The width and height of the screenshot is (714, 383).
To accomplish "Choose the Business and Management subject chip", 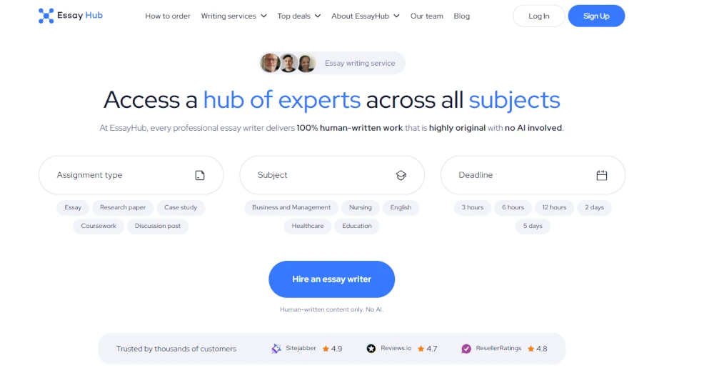I will click(291, 207).
